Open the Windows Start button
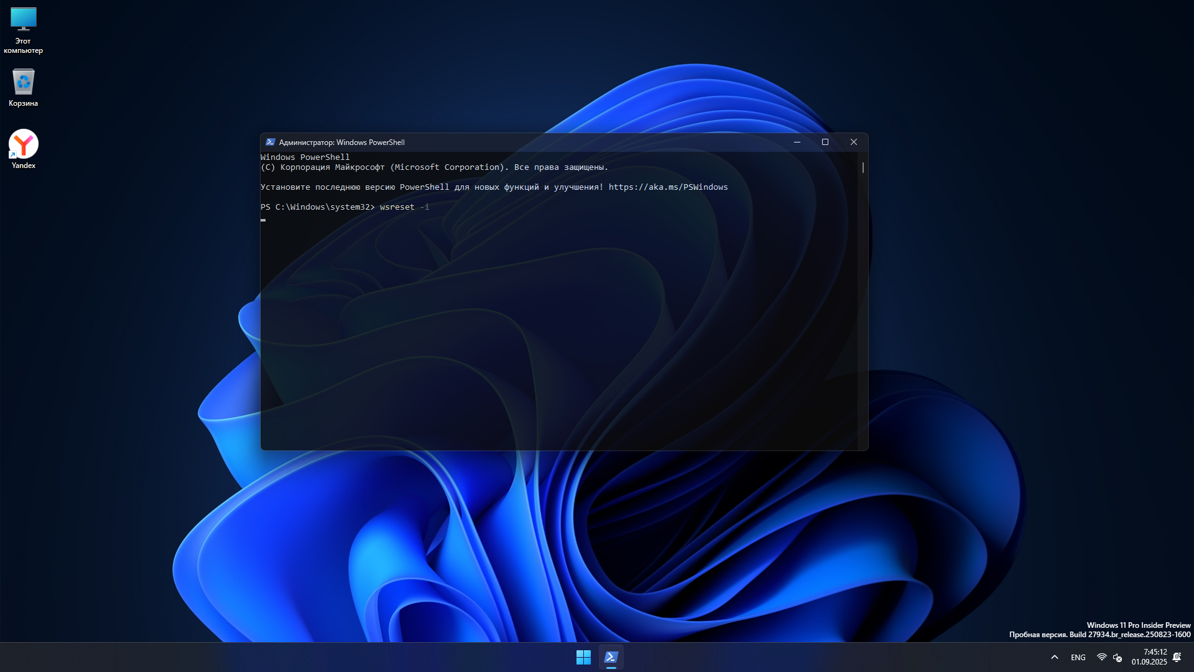 tap(583, 657)
